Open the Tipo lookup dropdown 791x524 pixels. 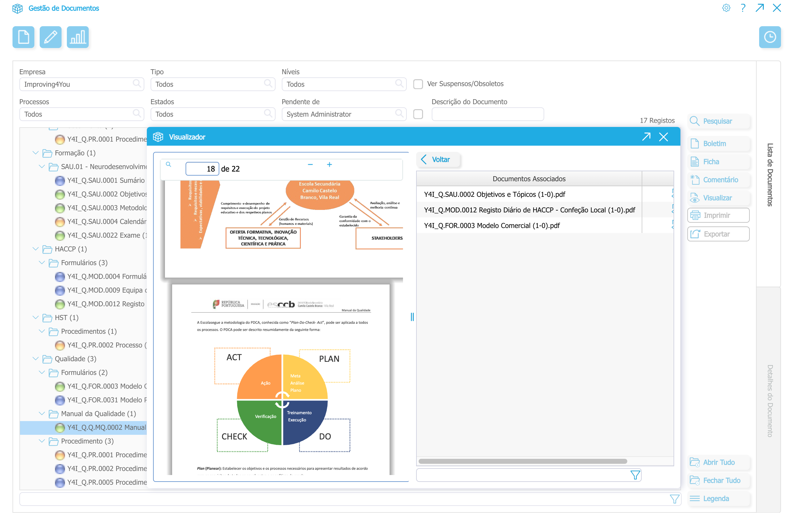(x=268, y=84)
